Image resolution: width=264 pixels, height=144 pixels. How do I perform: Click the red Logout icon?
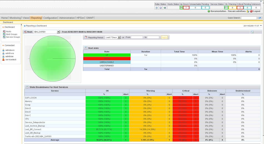click(x=251, y=11)
